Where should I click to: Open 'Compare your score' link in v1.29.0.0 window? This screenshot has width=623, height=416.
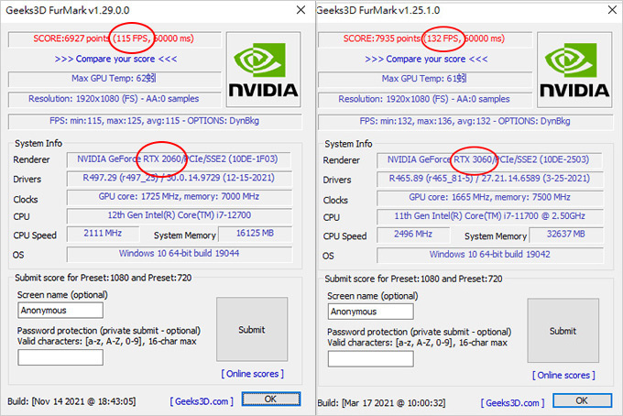click(x=115, y=59)
